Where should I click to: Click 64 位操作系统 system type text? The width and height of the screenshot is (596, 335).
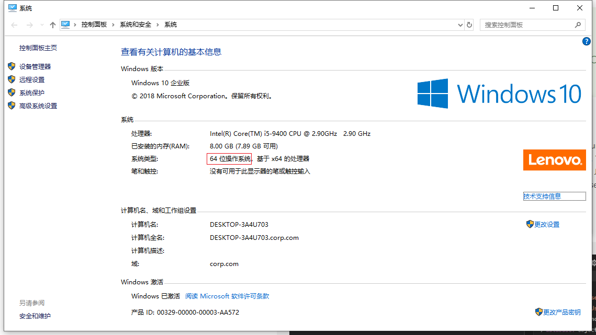(x=230, y=159)
